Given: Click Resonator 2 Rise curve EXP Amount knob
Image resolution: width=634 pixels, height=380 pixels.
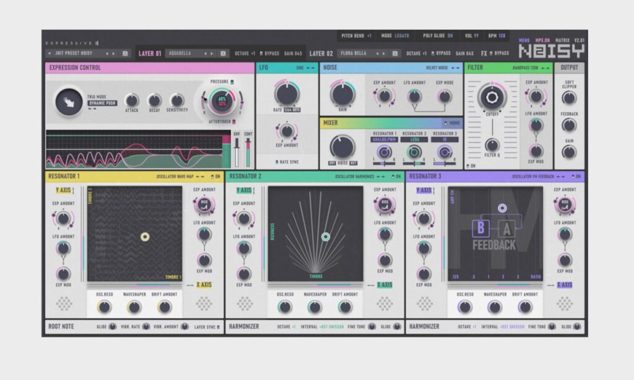Looking at the screenshot, I should (x=385, y=205).
